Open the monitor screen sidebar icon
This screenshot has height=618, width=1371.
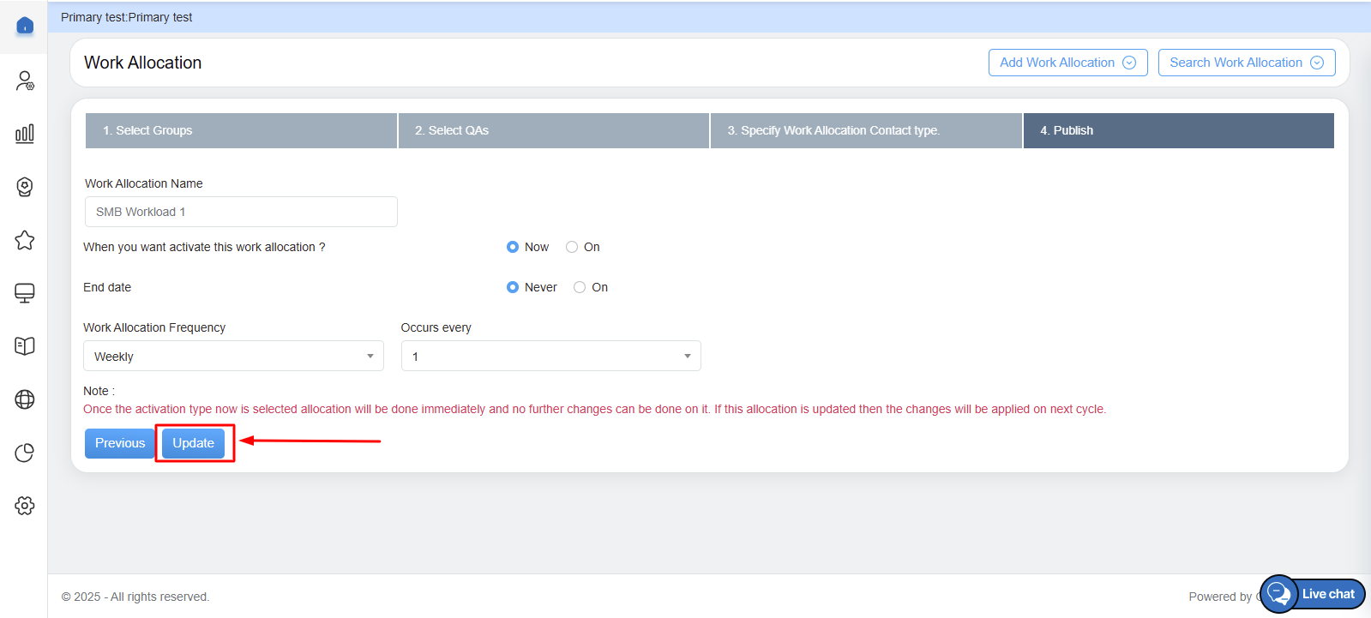click(x=25, y=293)
